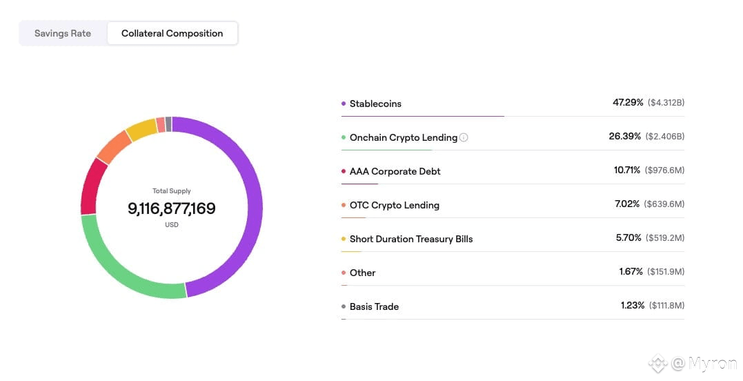Click the Total Supply value 9,116,877,169
The height and width of the screenshot is (381, 743).
172,208
